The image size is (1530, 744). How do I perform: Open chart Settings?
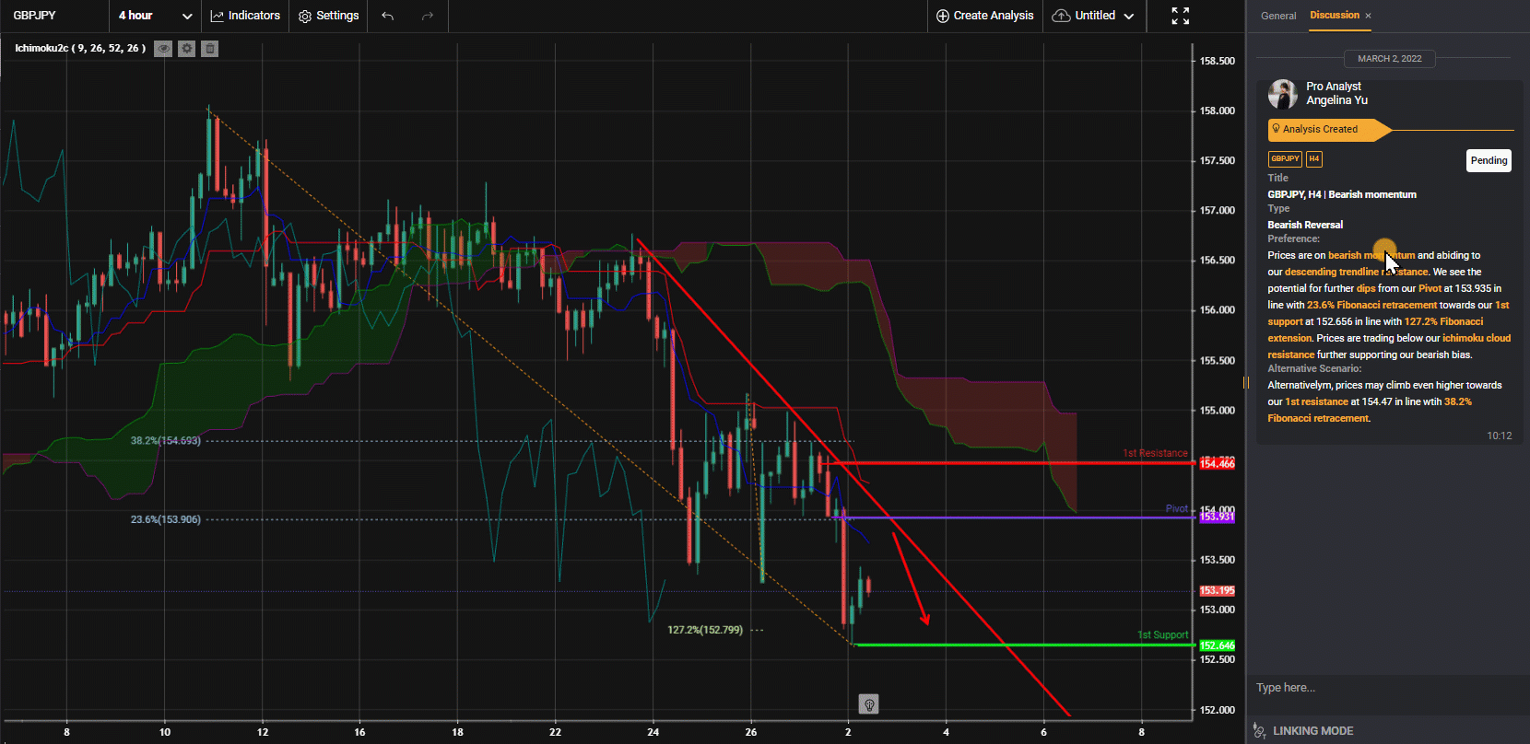pyautogui.click(x=329, y=16)
